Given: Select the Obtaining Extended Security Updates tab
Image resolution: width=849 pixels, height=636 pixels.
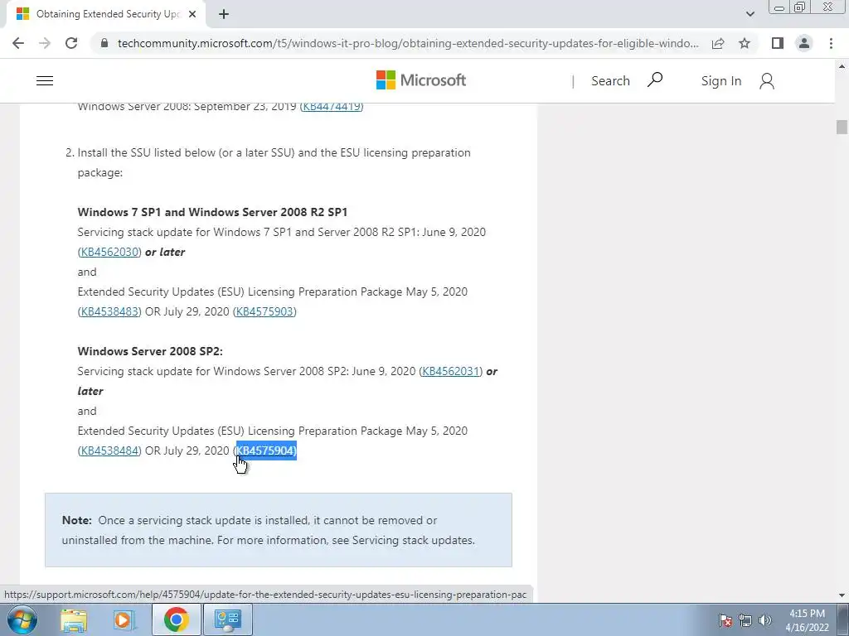Looking at the screenshot, I should tap(106, 14).
